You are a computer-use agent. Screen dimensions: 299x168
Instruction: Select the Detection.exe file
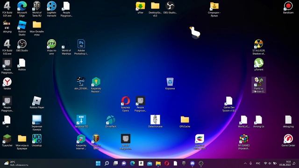pyautogui.click(x=155, y=121)
